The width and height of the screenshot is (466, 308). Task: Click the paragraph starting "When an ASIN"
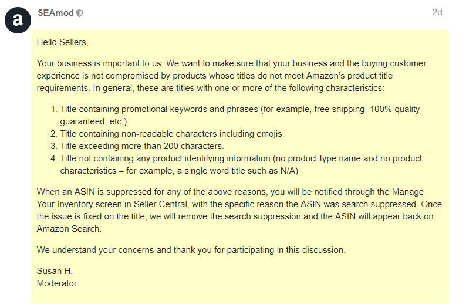tap(239, 210)
